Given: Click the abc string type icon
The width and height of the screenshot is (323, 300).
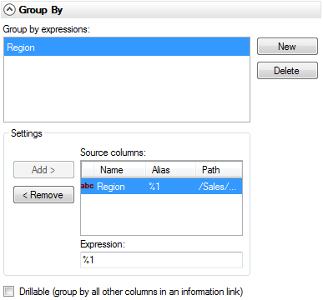Looking at the screenshot, I should click(x=87, y=186).
